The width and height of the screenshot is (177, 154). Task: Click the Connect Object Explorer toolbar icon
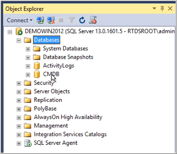pos(40,20)
